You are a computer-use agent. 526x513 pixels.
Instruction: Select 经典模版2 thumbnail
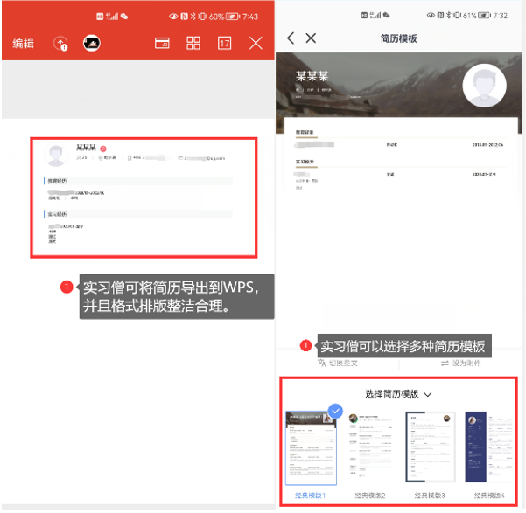click(370, 447)
